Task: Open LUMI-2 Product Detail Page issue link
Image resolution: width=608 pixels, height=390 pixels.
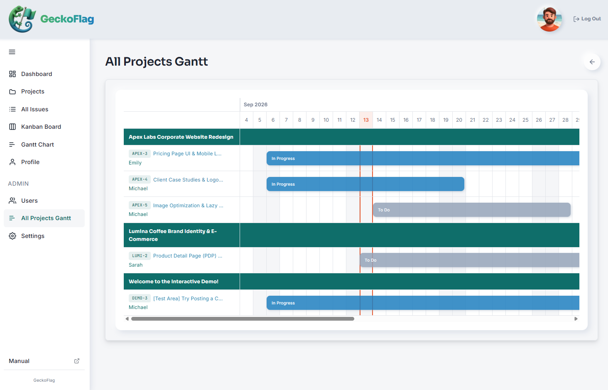Action: coord(188,256)
